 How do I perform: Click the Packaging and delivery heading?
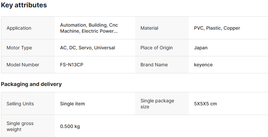pos(31,84)
